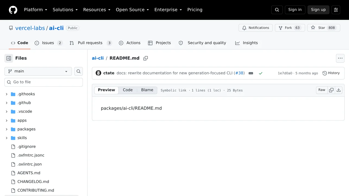Image resolution: width=349 pixels, height=196 pixels.
Task: Open the ai-cli repository title link
Action: coord(56,28)
